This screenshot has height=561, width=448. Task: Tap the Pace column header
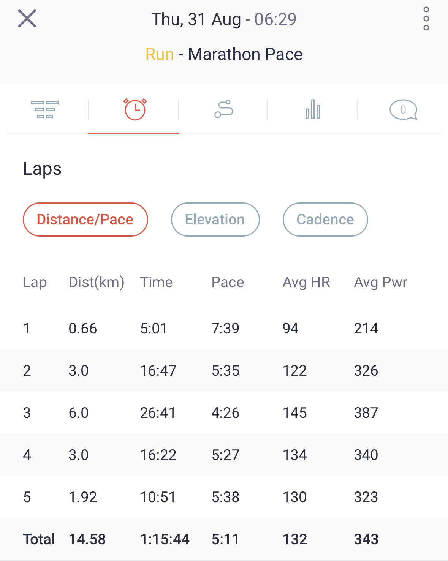pos(228,282)
